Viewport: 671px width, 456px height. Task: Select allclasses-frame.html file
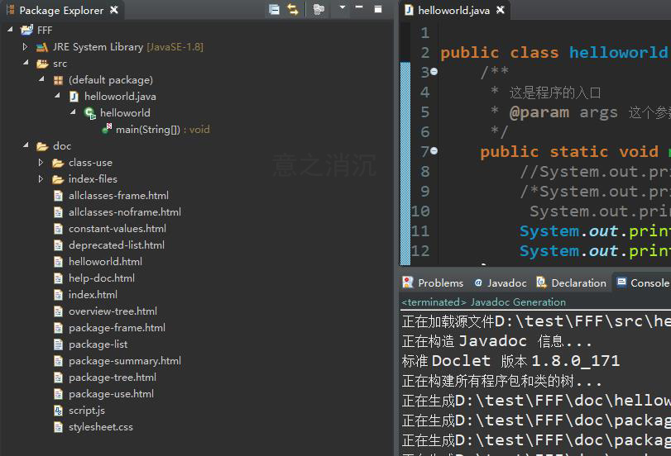[x=118, y=196]
